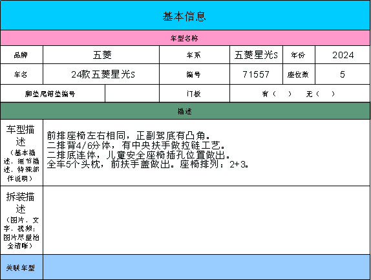Click the 品牌 label cell

click(x=21, y=55)
